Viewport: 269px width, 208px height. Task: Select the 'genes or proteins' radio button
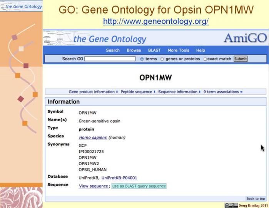[x=162, y=59]
